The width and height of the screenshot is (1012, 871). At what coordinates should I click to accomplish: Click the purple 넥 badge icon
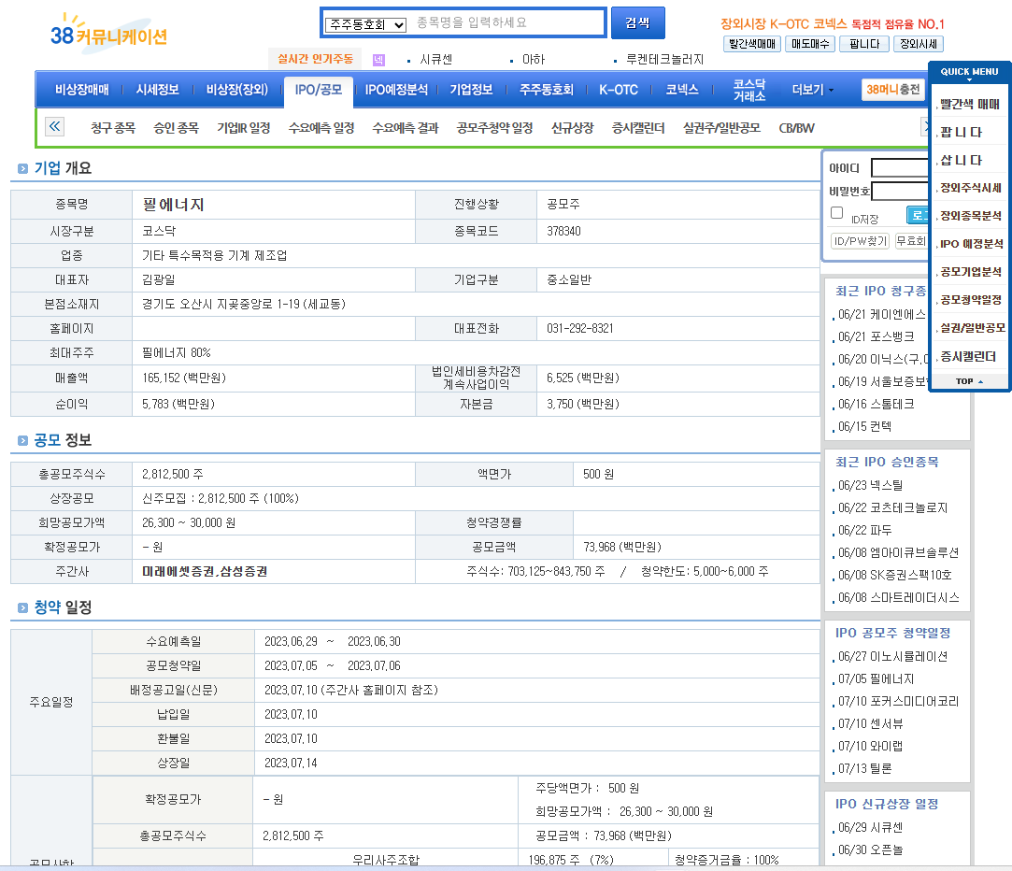coord(378,60)
